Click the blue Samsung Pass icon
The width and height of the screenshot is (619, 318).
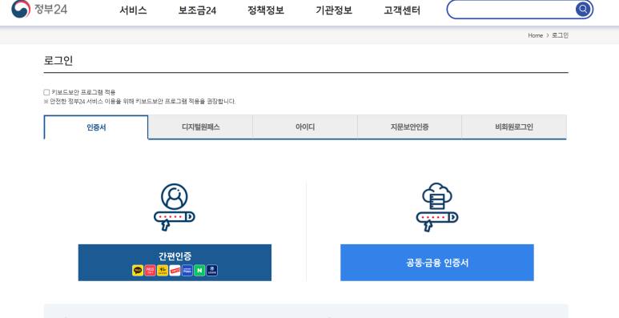pos(187,270)
